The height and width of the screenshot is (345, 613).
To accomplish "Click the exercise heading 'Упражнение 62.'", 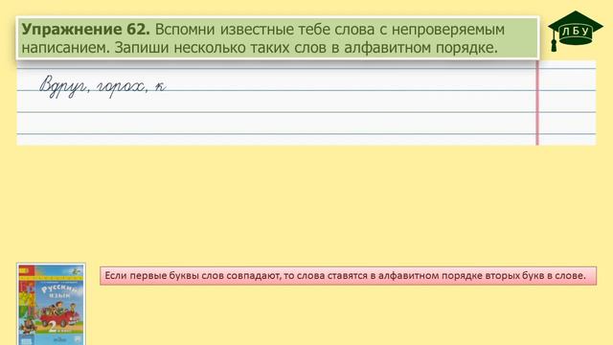I will tap(85, 30).
